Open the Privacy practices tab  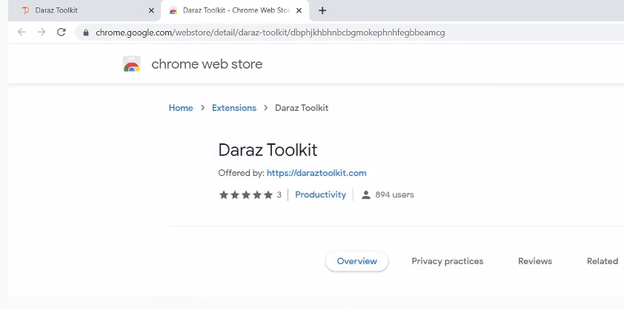[447, 261]
